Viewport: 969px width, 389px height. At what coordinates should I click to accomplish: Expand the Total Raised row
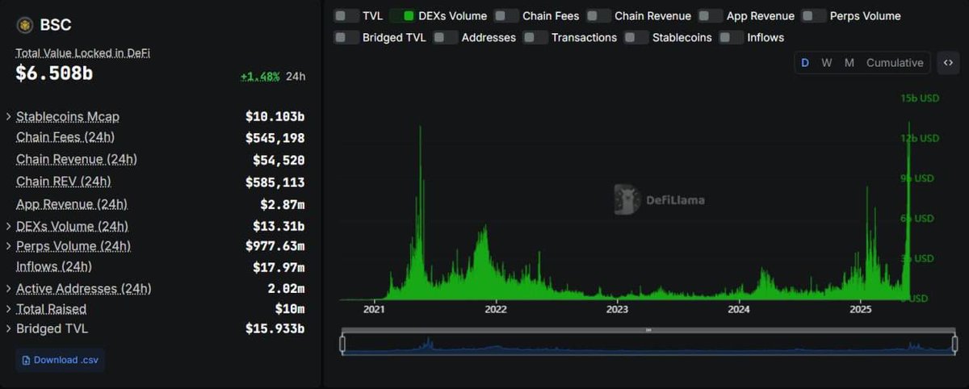(x=9, y=309)
